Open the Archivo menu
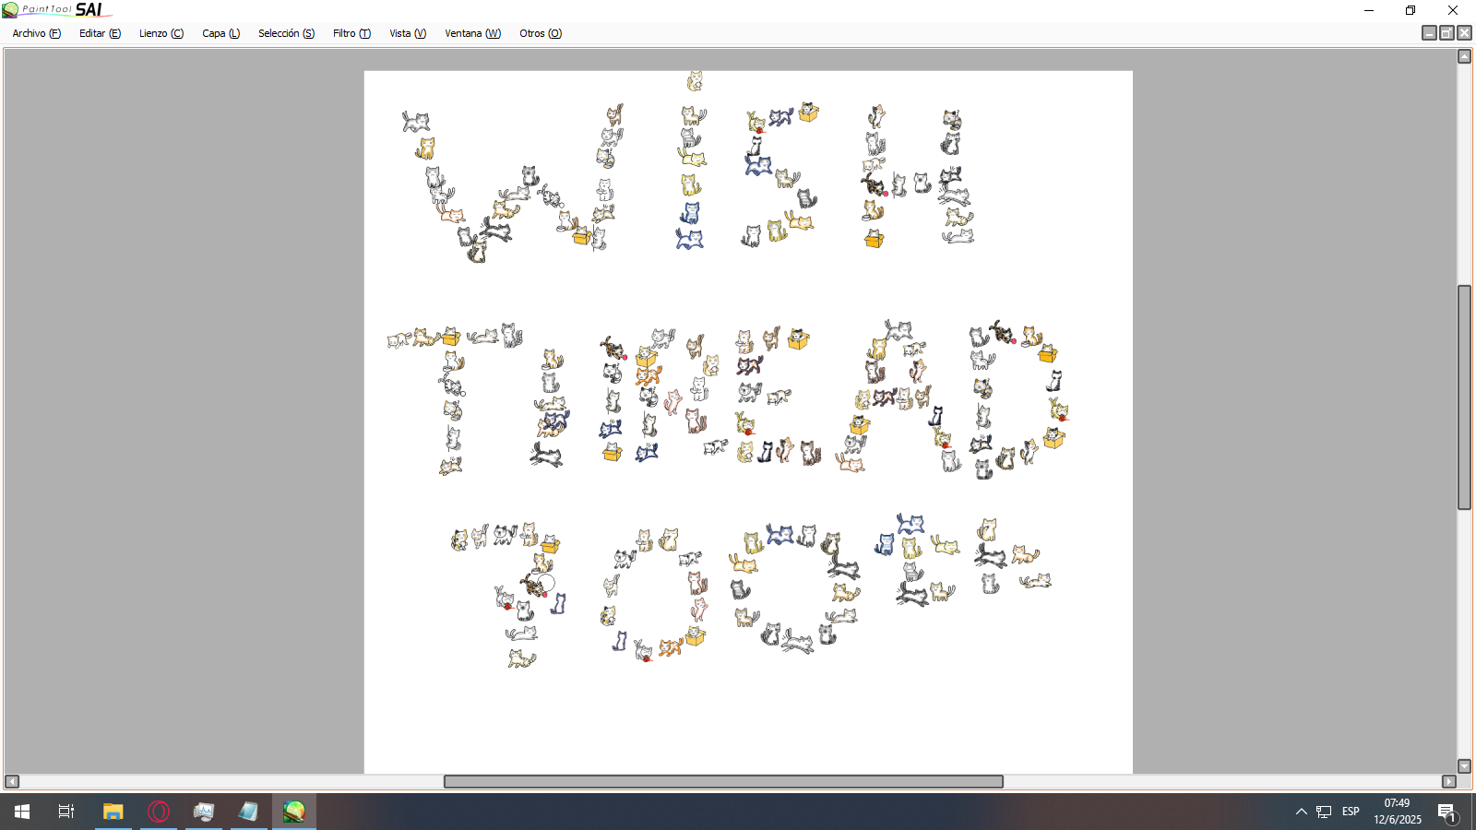This screenshot has height=830, width=1476. [37, 33]
